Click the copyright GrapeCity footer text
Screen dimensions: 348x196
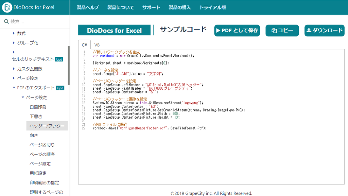tap(211, 193)
